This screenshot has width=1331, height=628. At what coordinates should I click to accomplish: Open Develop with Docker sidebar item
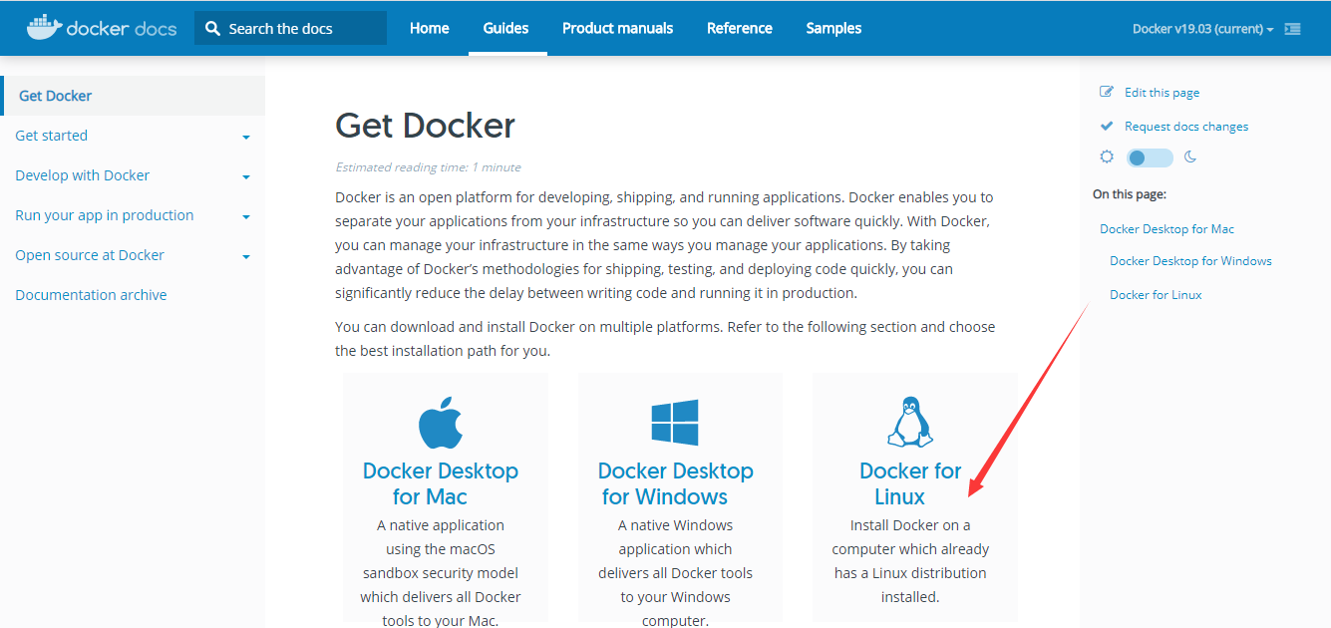pos(83,175)
